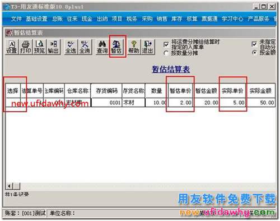Screen dimensions: 280x221
Task: Click the 数量 column header
Action: click(156, 91)
